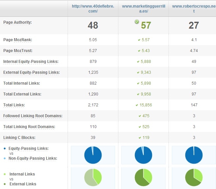This screenshot has width=216, height=189.
Task: Click the green checkmark beside 5,888
Action: click(138, 62)
